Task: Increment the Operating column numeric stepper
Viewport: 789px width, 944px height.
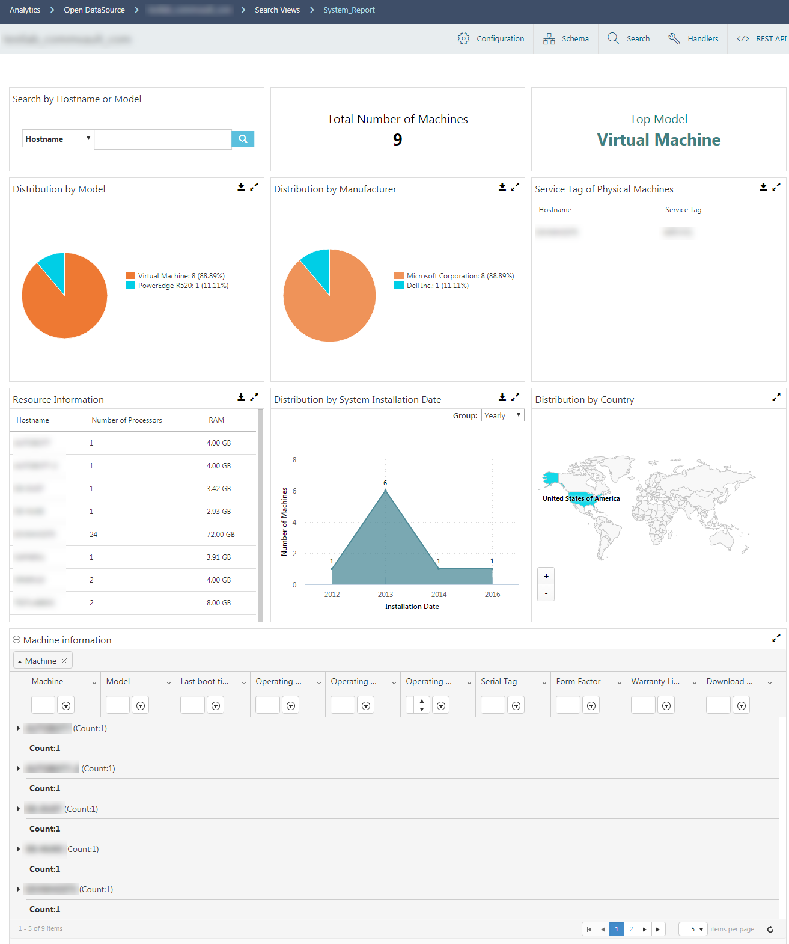Action: pos(422,701)
